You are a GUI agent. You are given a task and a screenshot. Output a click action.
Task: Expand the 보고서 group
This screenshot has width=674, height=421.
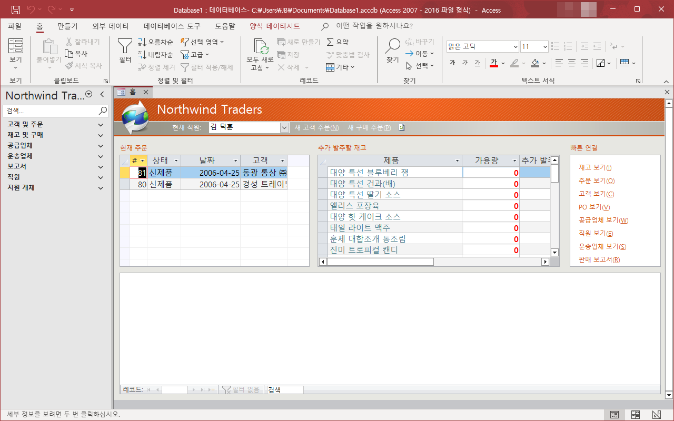(x=101, y=167)
